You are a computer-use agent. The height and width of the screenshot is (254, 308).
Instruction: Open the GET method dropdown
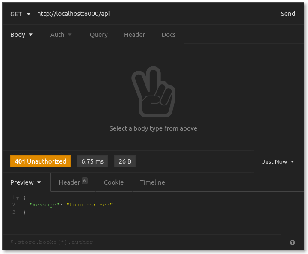[20, 14]
